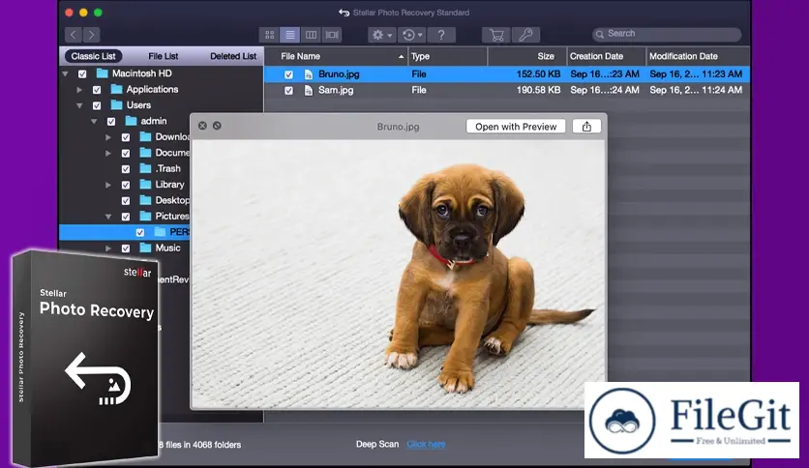This screenshot has width=809, height=468.
Task: Toggle the admin checkbox
Action: pos(111,122)
